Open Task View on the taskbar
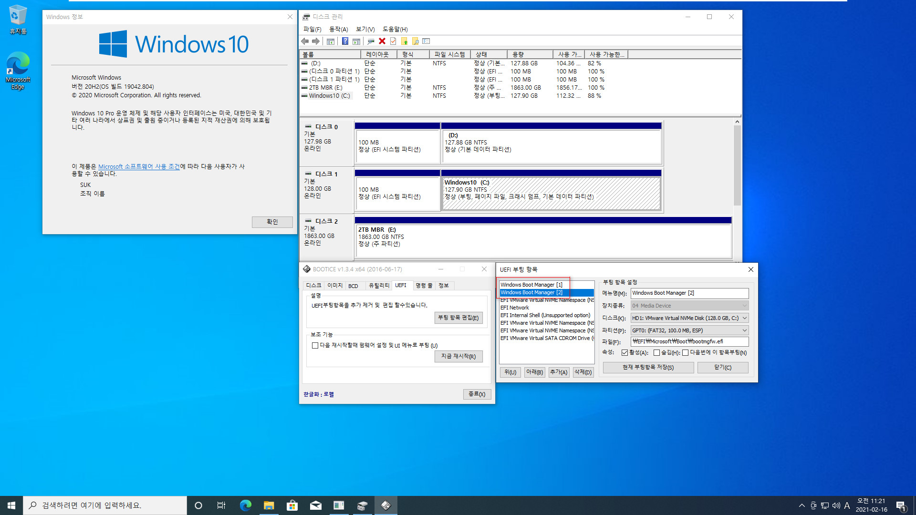Screen dimensions: 916x515 (x=221, y=505)
